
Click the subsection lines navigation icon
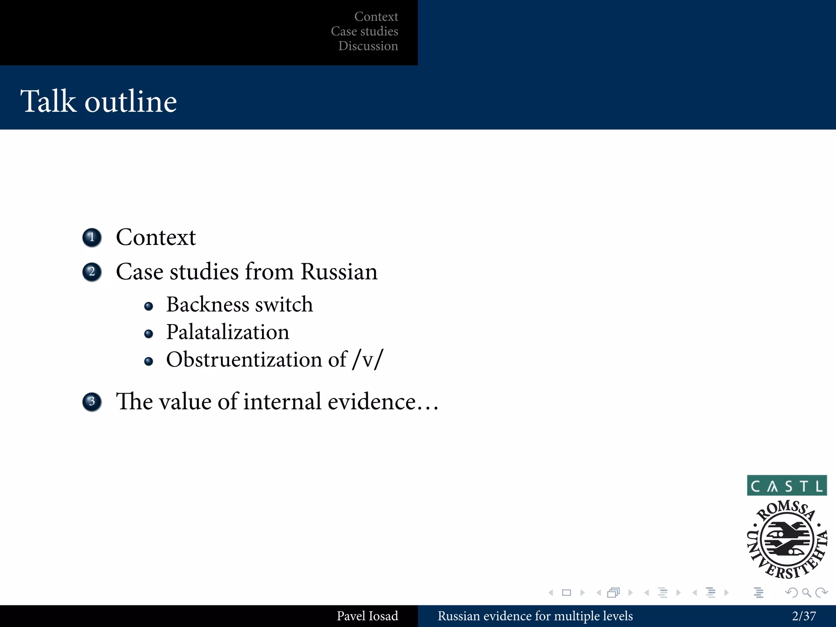coord(663,593)
